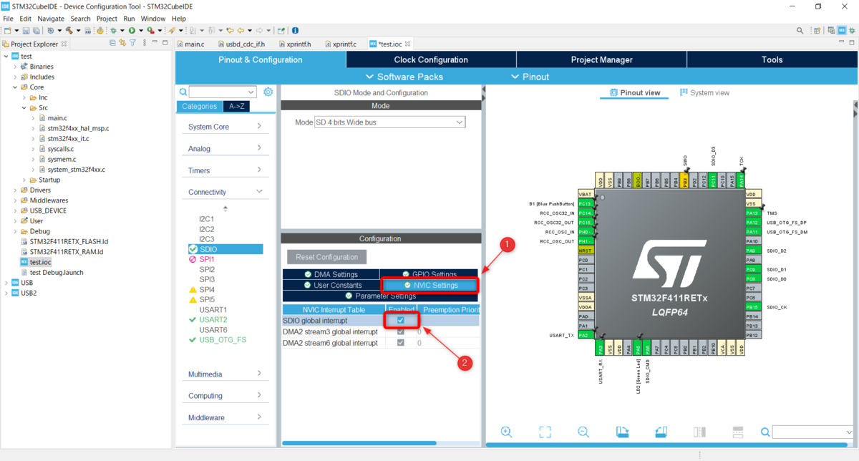Click the search icon at top-right of toolbar

click(800, 31)
